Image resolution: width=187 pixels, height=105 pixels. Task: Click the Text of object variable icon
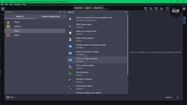[x=70, y=60]
